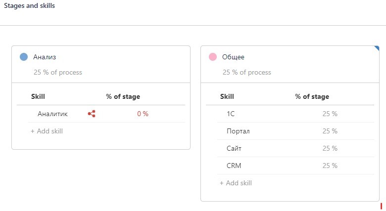This screenshot has width=386, height=211.
Task: Select the Аналитик skill row
Action: pos(52,114)
